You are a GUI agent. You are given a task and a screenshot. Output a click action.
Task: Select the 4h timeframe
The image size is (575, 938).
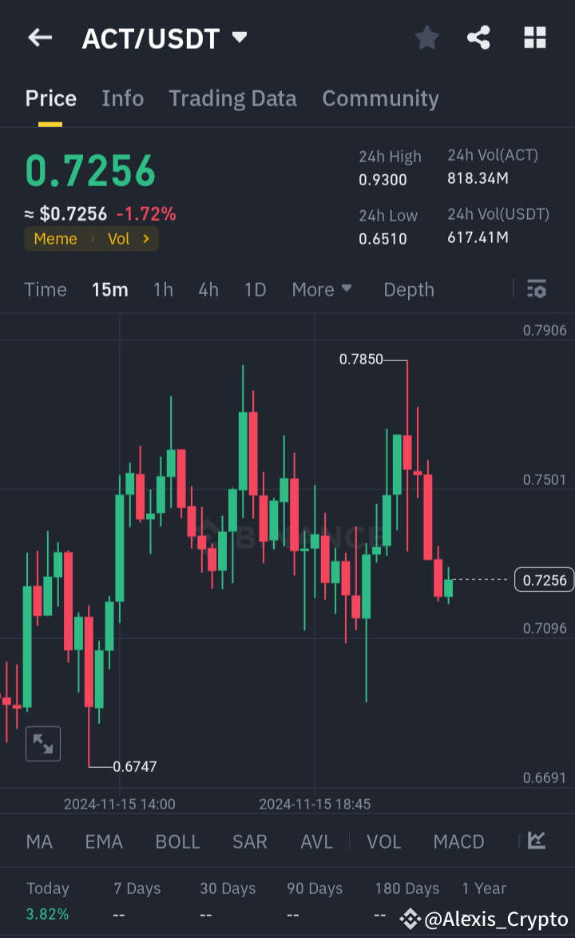pos(208,289)
